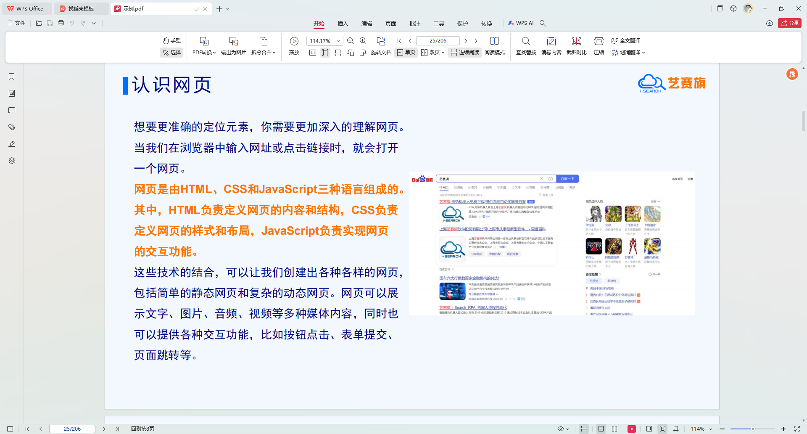Set actual size 1:1 view in toolbar
The image size is (807, 434).
tap(313, 53)
